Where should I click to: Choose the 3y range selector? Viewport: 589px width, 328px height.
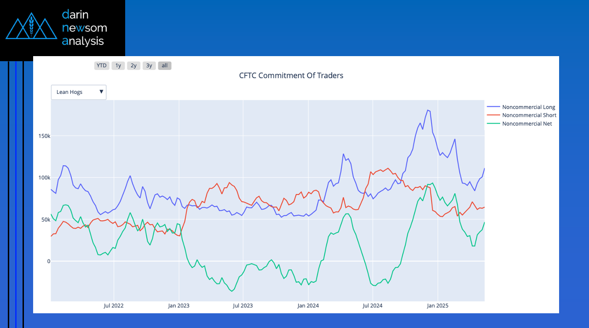point(149,66)
